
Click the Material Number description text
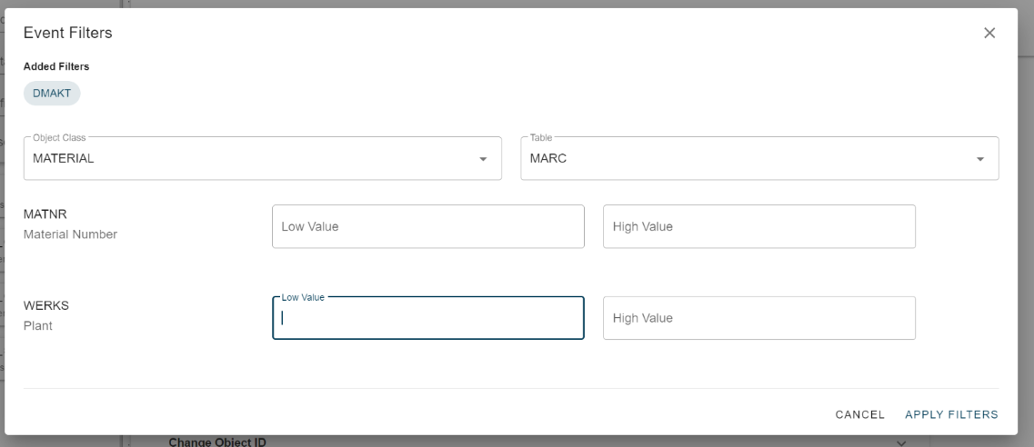click(71, 234)
